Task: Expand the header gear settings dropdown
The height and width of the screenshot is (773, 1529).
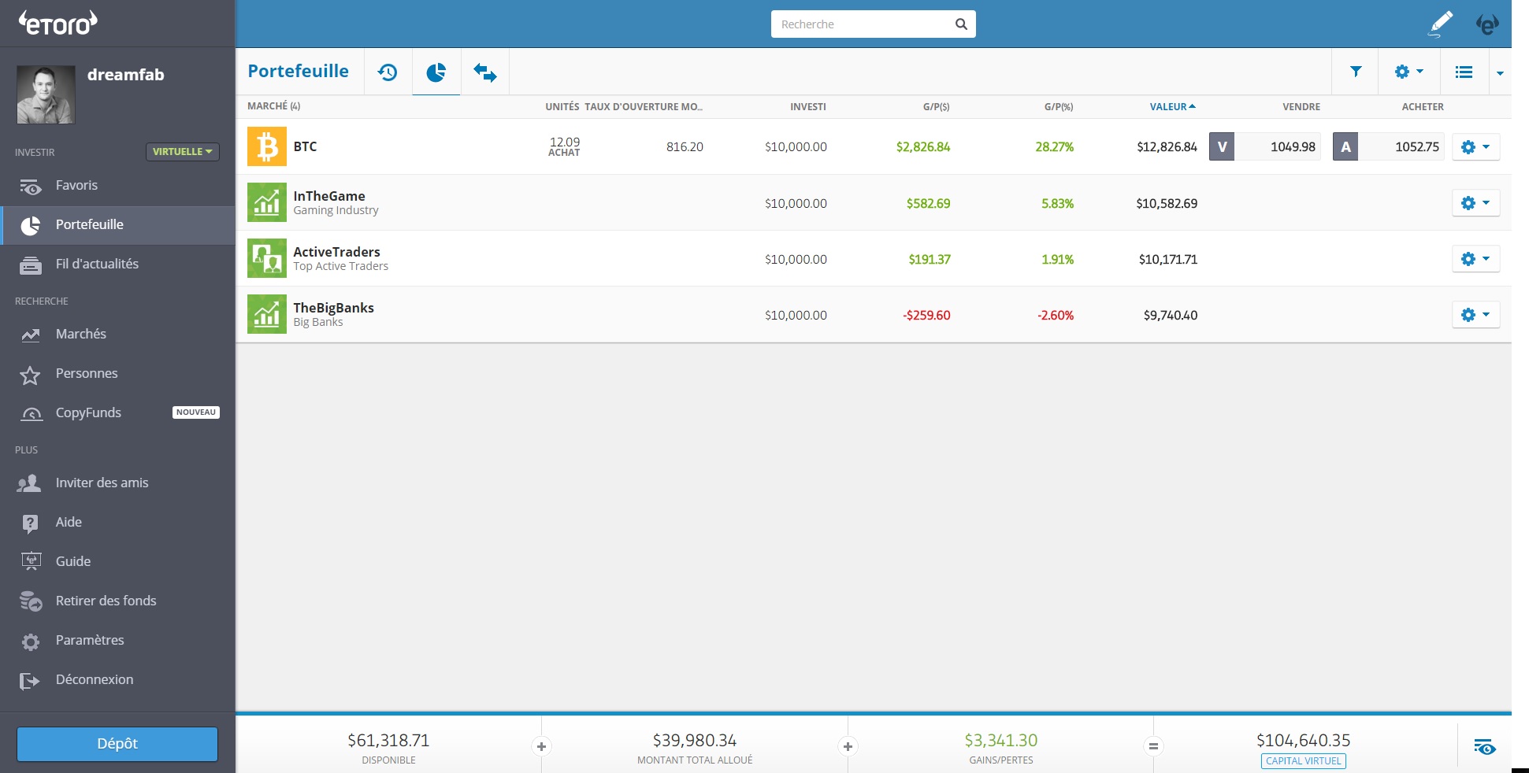Action: click(x=1408, y=72)
